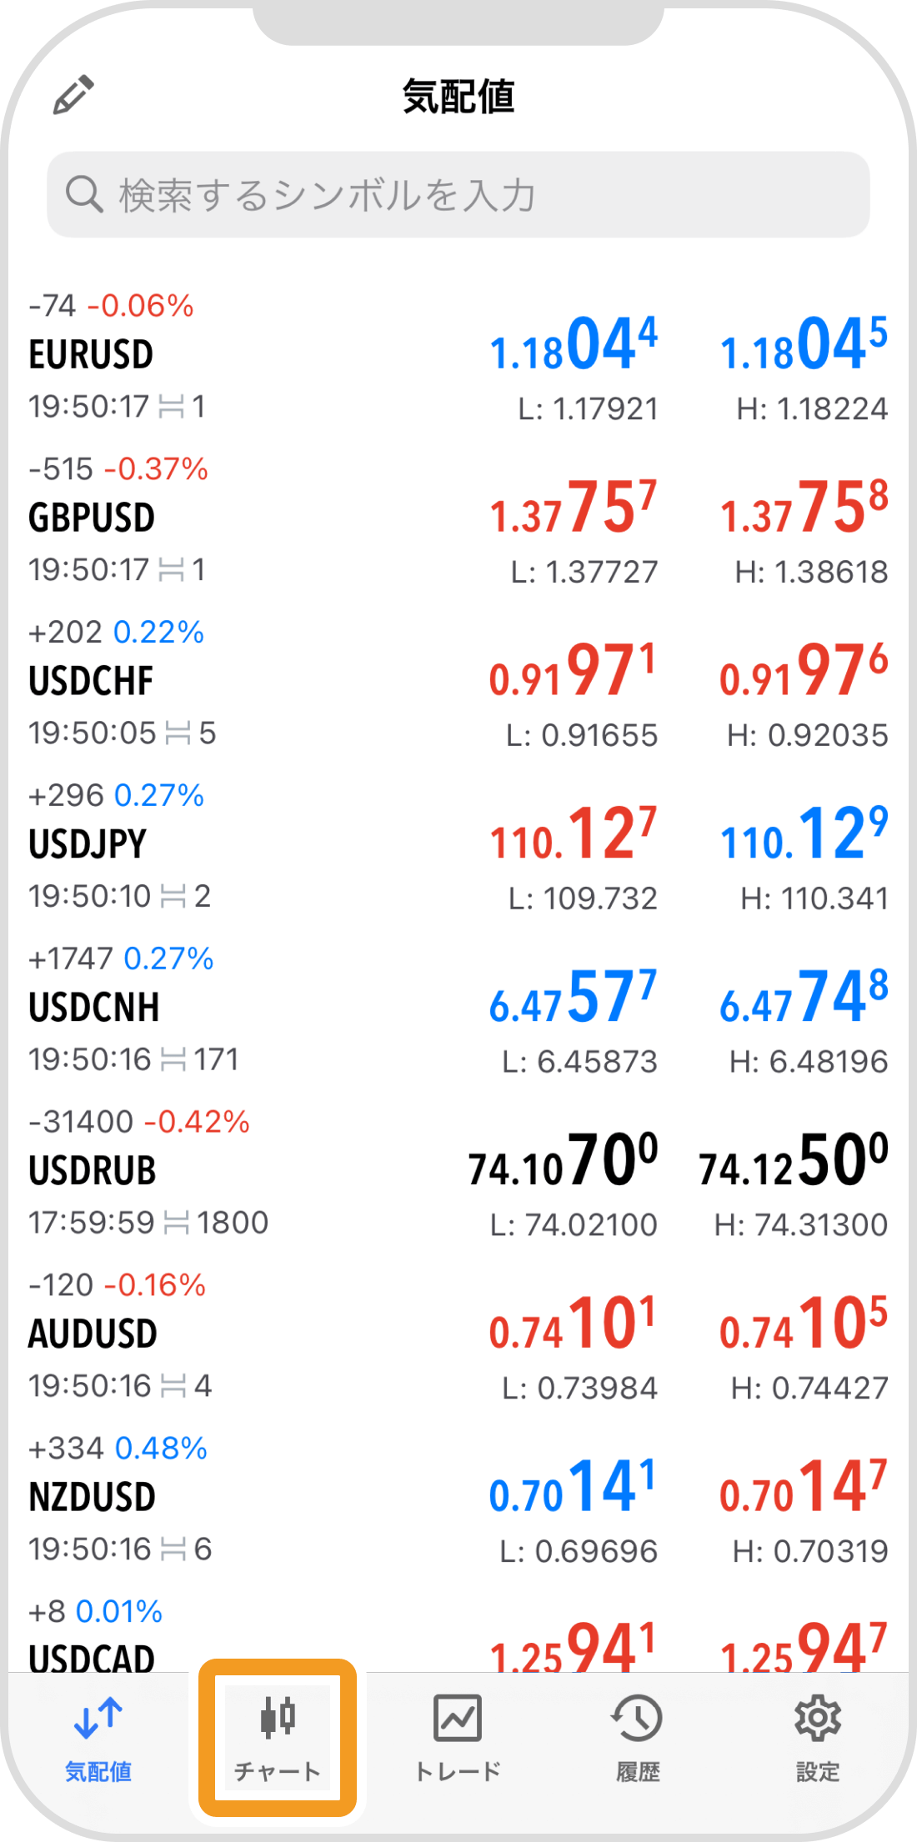Focus the 検索するシンボルを入力 search field
The image size is (917, 1842).
tap(458, 195)
